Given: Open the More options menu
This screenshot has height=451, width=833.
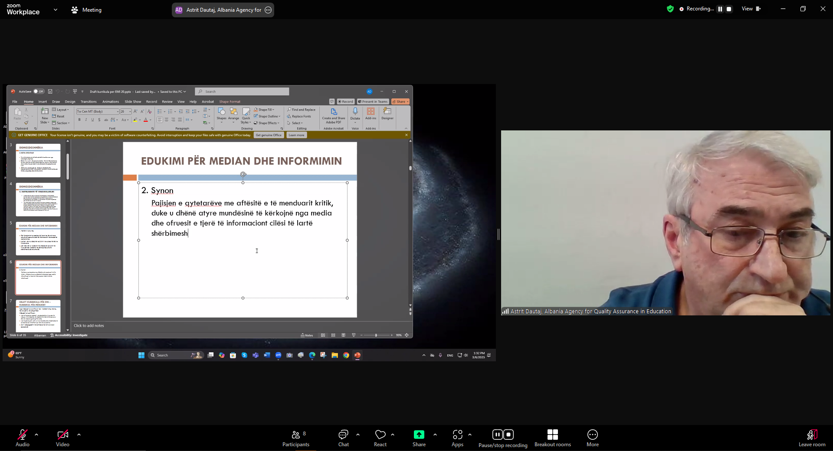Looking at the screenshot, I should (593, 438).
